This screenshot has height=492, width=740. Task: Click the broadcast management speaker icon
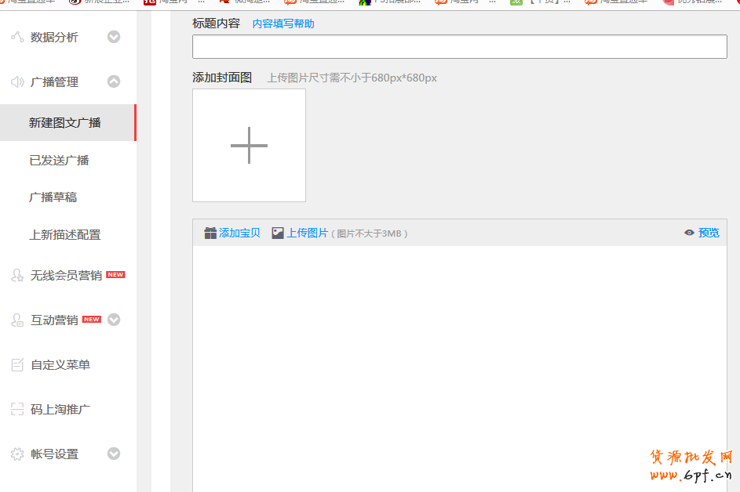[17, 81]
